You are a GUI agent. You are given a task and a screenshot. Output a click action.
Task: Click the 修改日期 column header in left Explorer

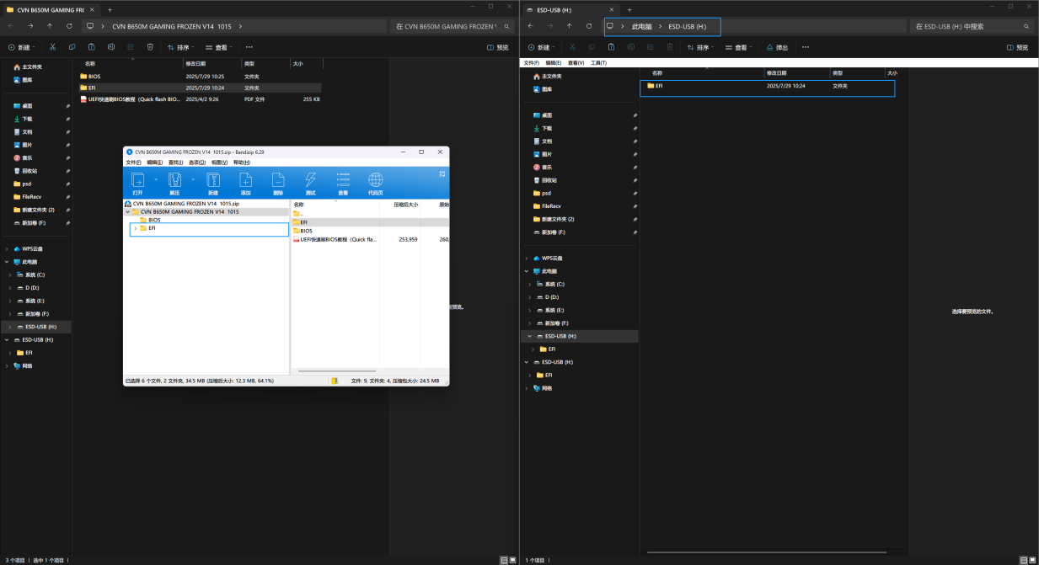(195, 64)
